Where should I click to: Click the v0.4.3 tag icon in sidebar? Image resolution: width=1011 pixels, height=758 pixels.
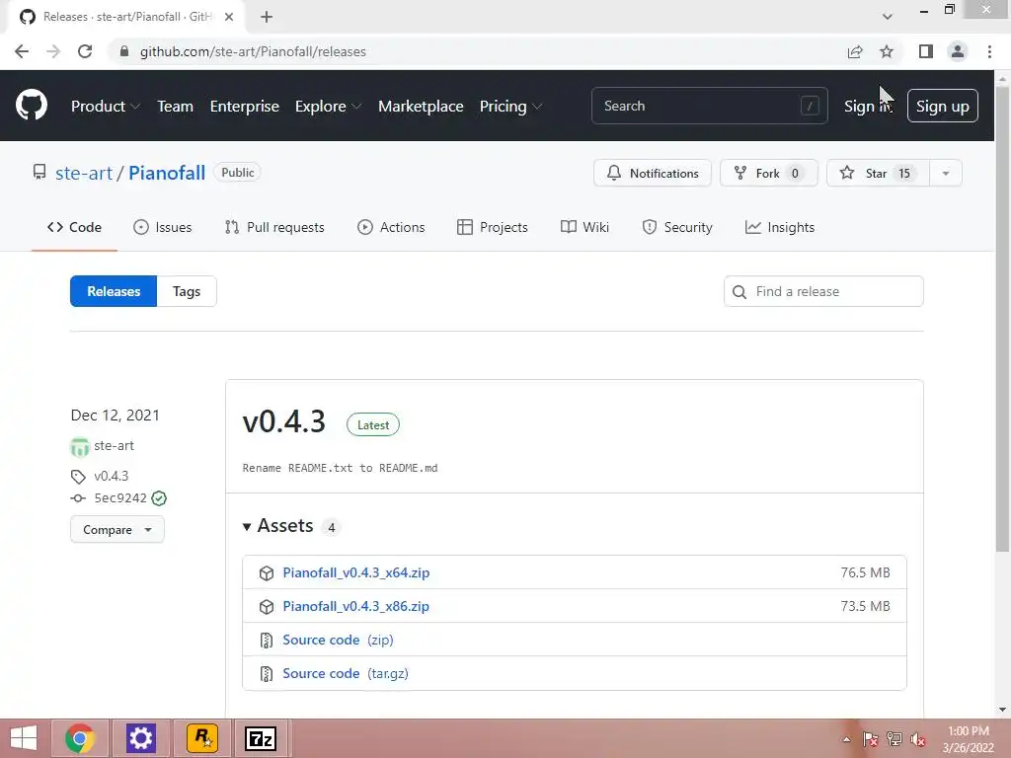(78, 477)
